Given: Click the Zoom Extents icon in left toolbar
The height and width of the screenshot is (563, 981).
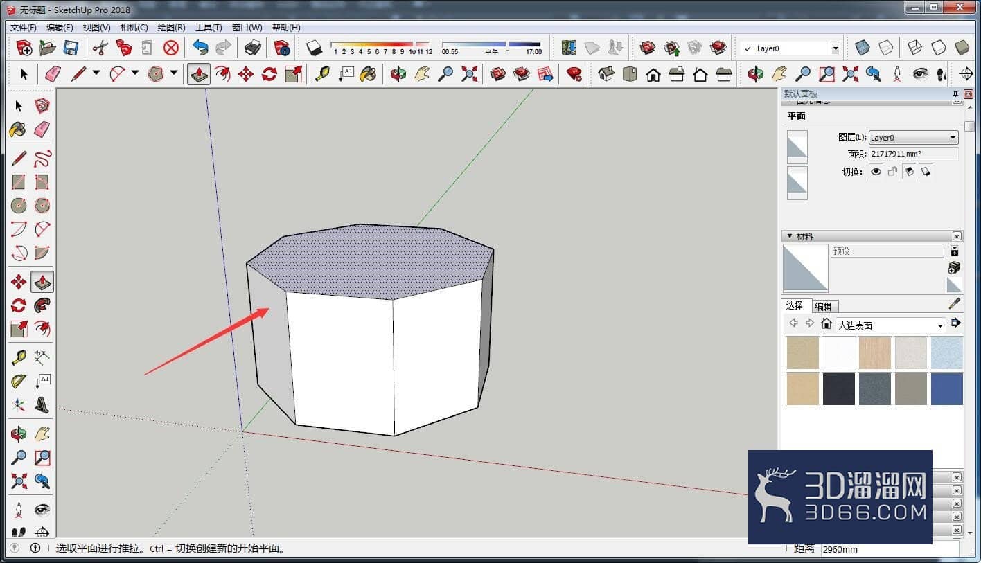Looking at the screenshot, I should 19,481.
